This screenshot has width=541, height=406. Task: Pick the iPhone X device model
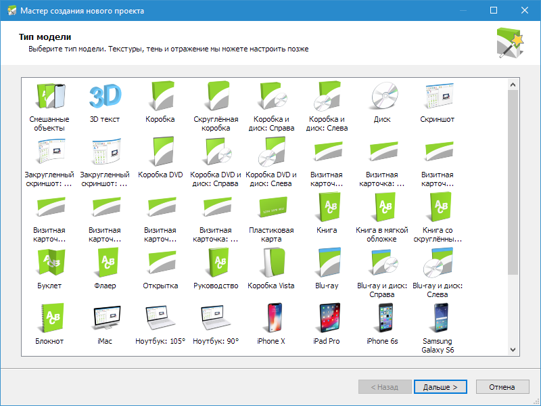(271, 319)
